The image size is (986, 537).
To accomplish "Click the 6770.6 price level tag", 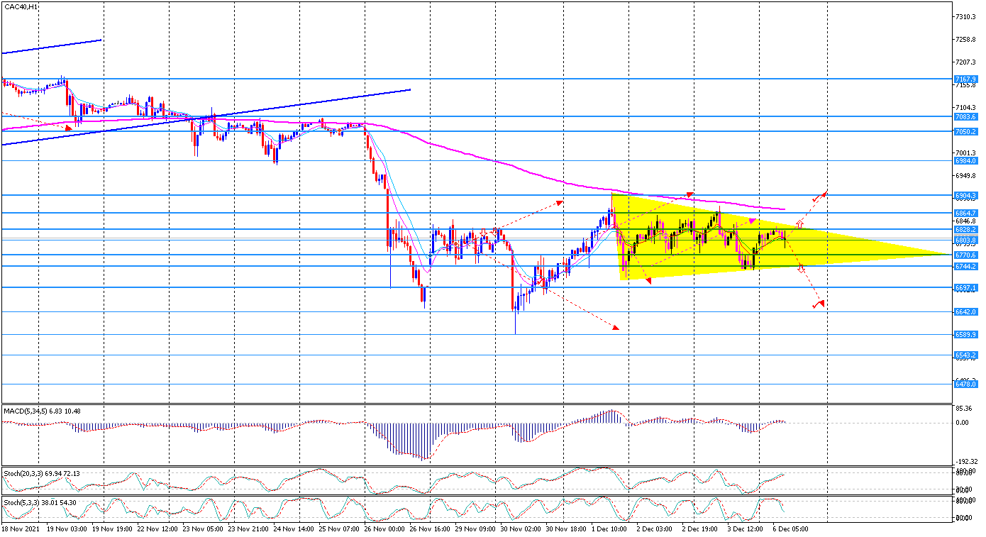I will (x=966, y=255).
